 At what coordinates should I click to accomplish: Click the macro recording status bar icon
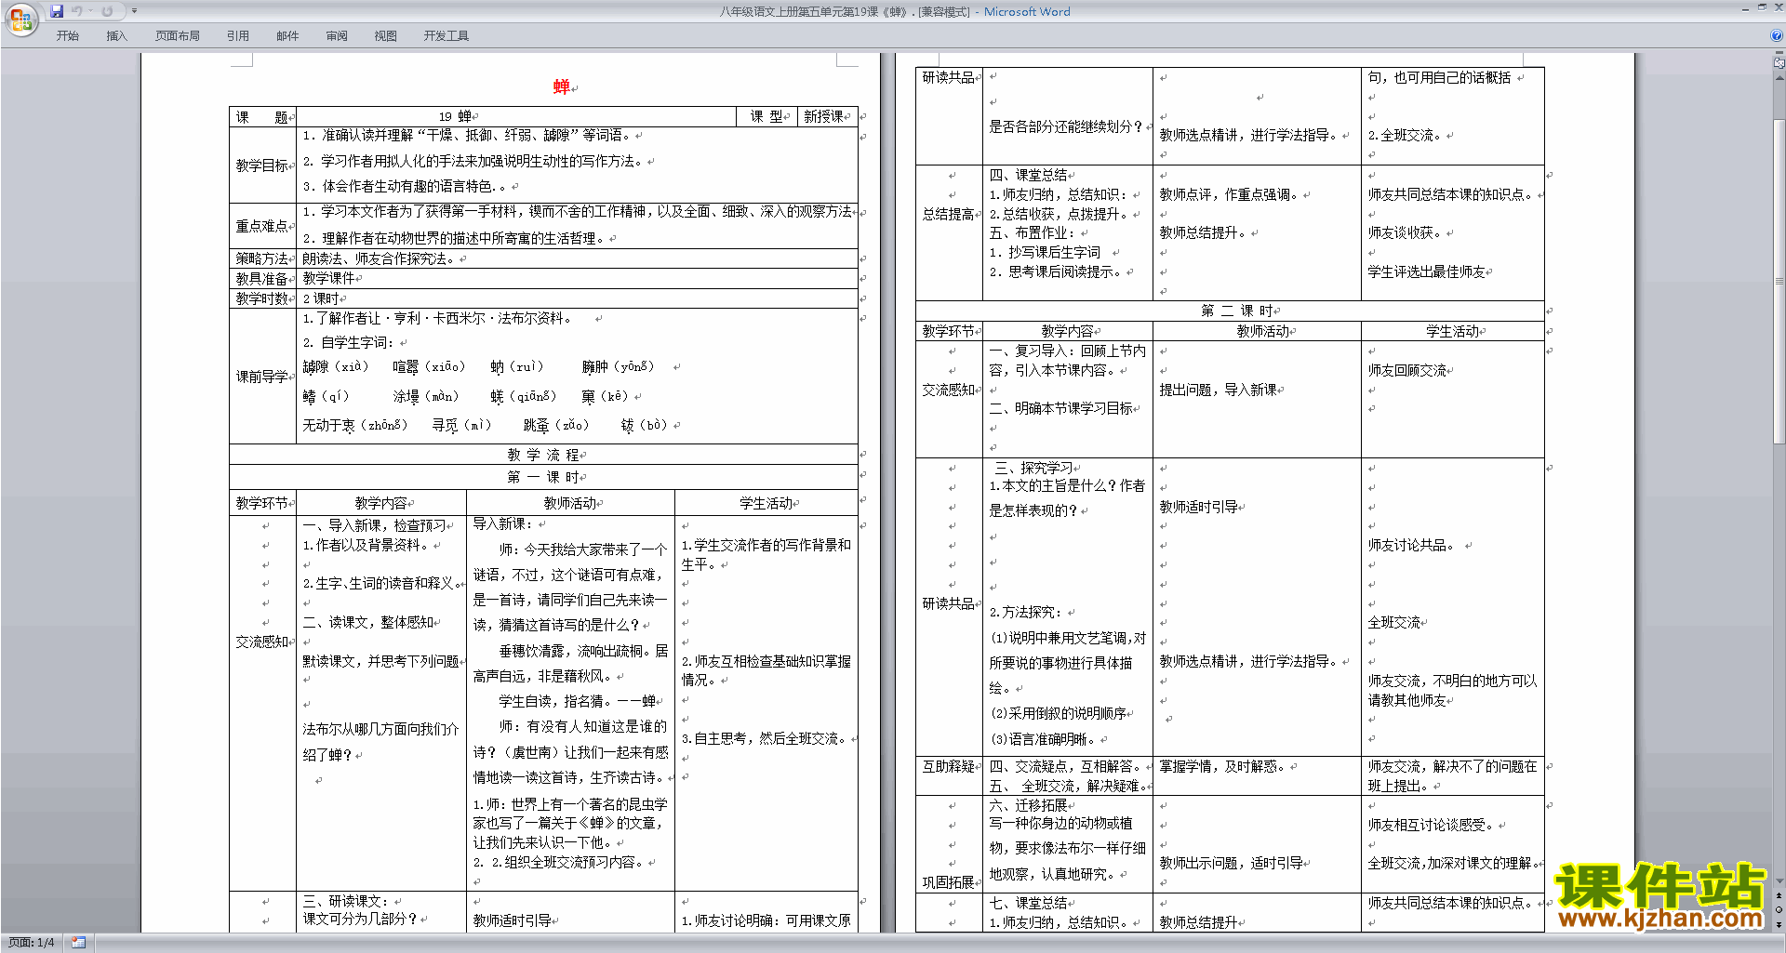click(78, 943)
